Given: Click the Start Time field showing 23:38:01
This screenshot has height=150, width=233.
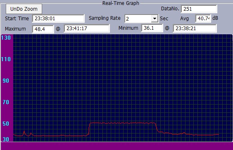Looking at the screenshot, I should coord(58,19).
